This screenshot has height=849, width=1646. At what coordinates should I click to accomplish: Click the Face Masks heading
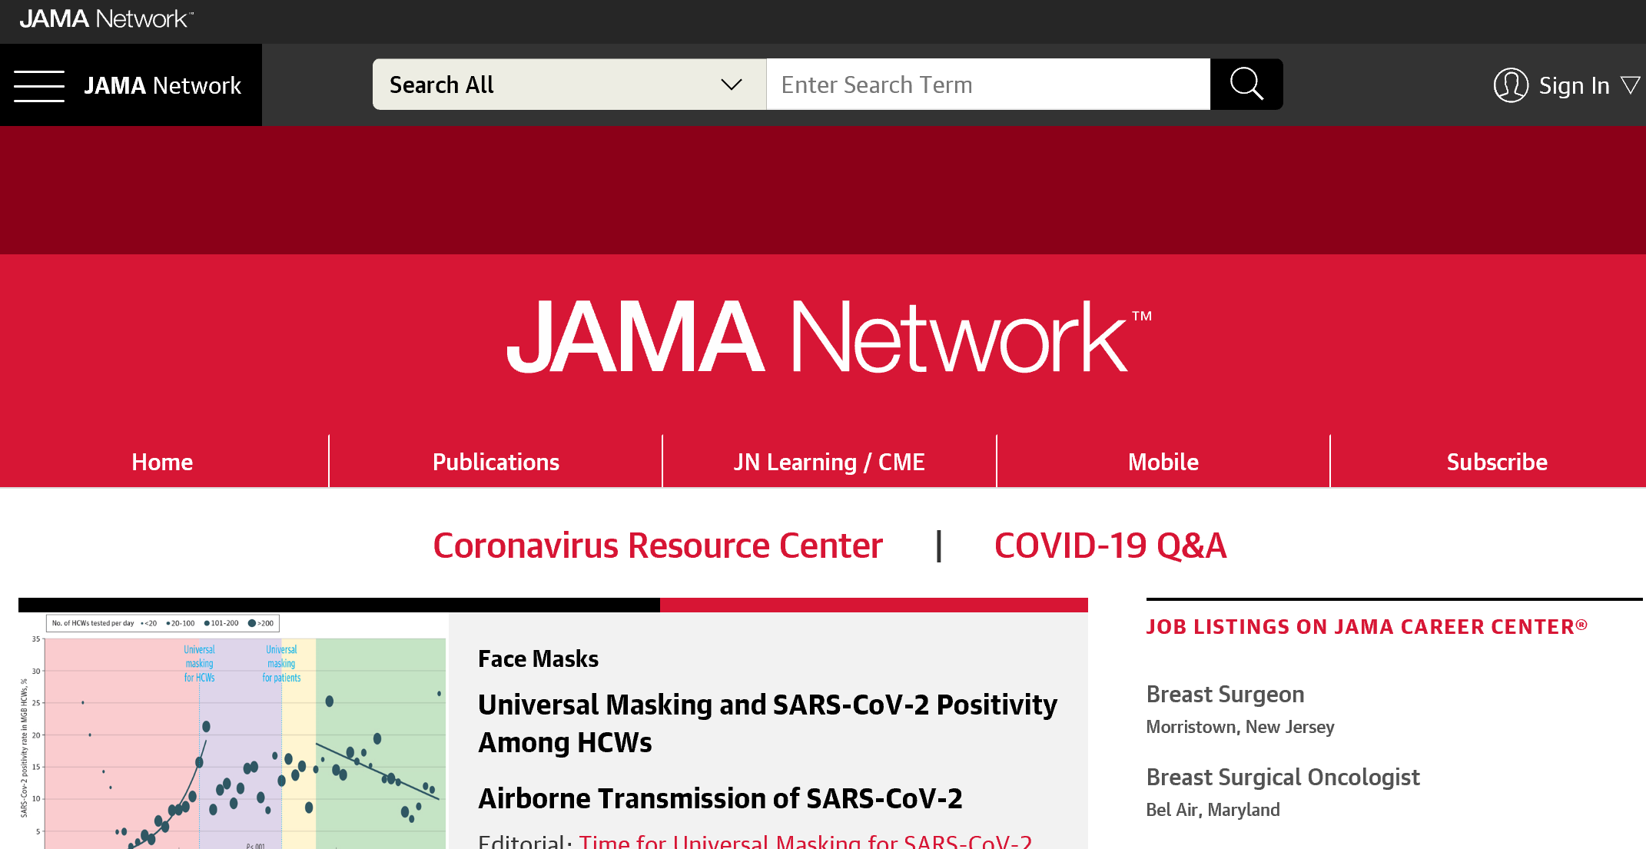coord(538,659)
